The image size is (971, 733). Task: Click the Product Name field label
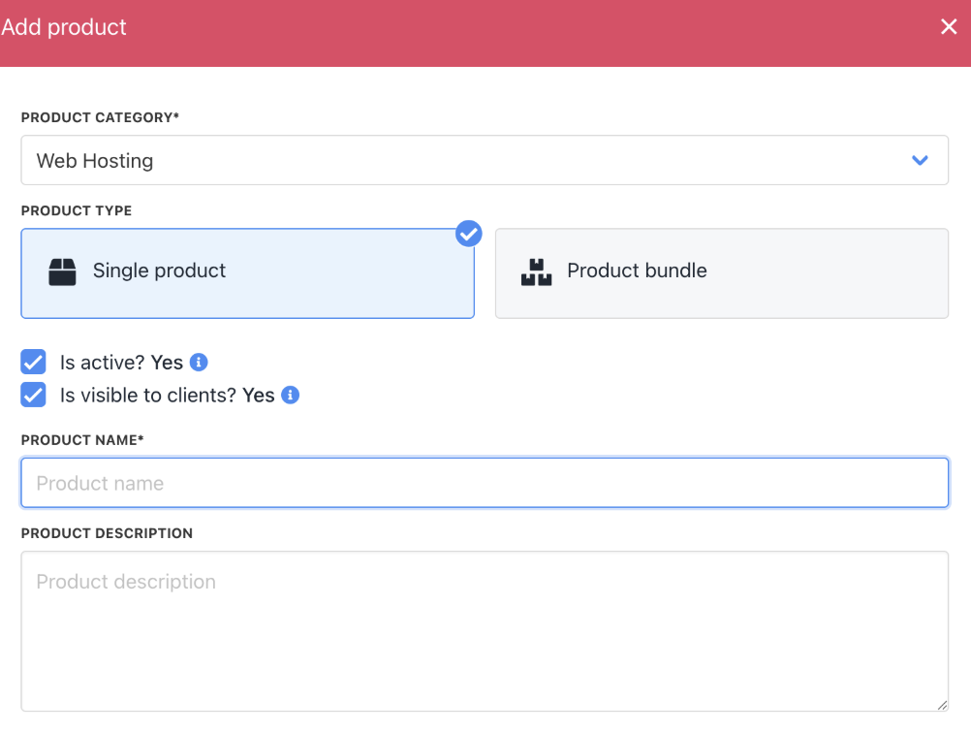pos(82,440)
